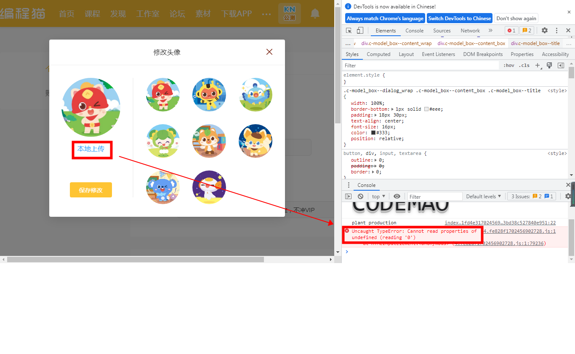Select div.c-model_box--content_wrap breadcrumb
Screen dimensions: 575x354
click(x=397, y=43)
